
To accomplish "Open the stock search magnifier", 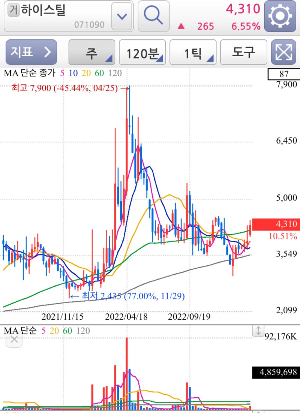I will point(153,16).
